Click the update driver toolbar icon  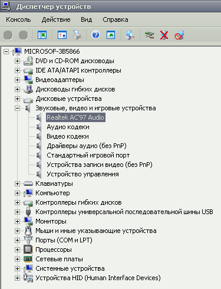[x=149, y=35]
